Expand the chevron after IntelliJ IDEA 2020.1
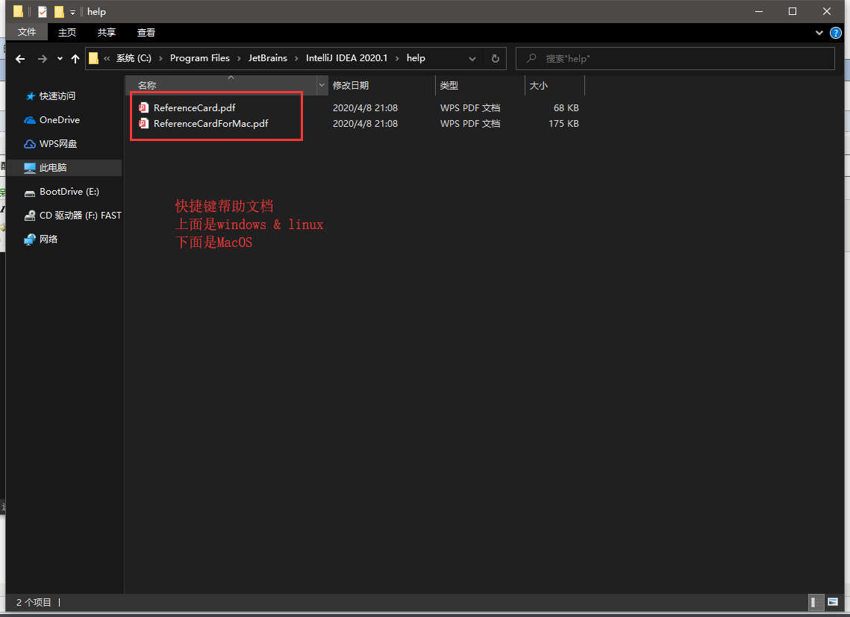Viewport: 850px width, 617px height. coord(397,58)
